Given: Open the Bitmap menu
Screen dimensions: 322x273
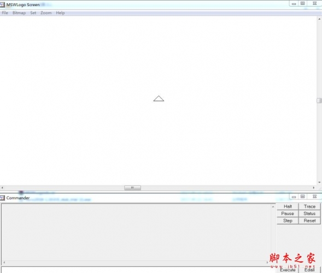Looking at the screenshot, I should tap(19, 13).
